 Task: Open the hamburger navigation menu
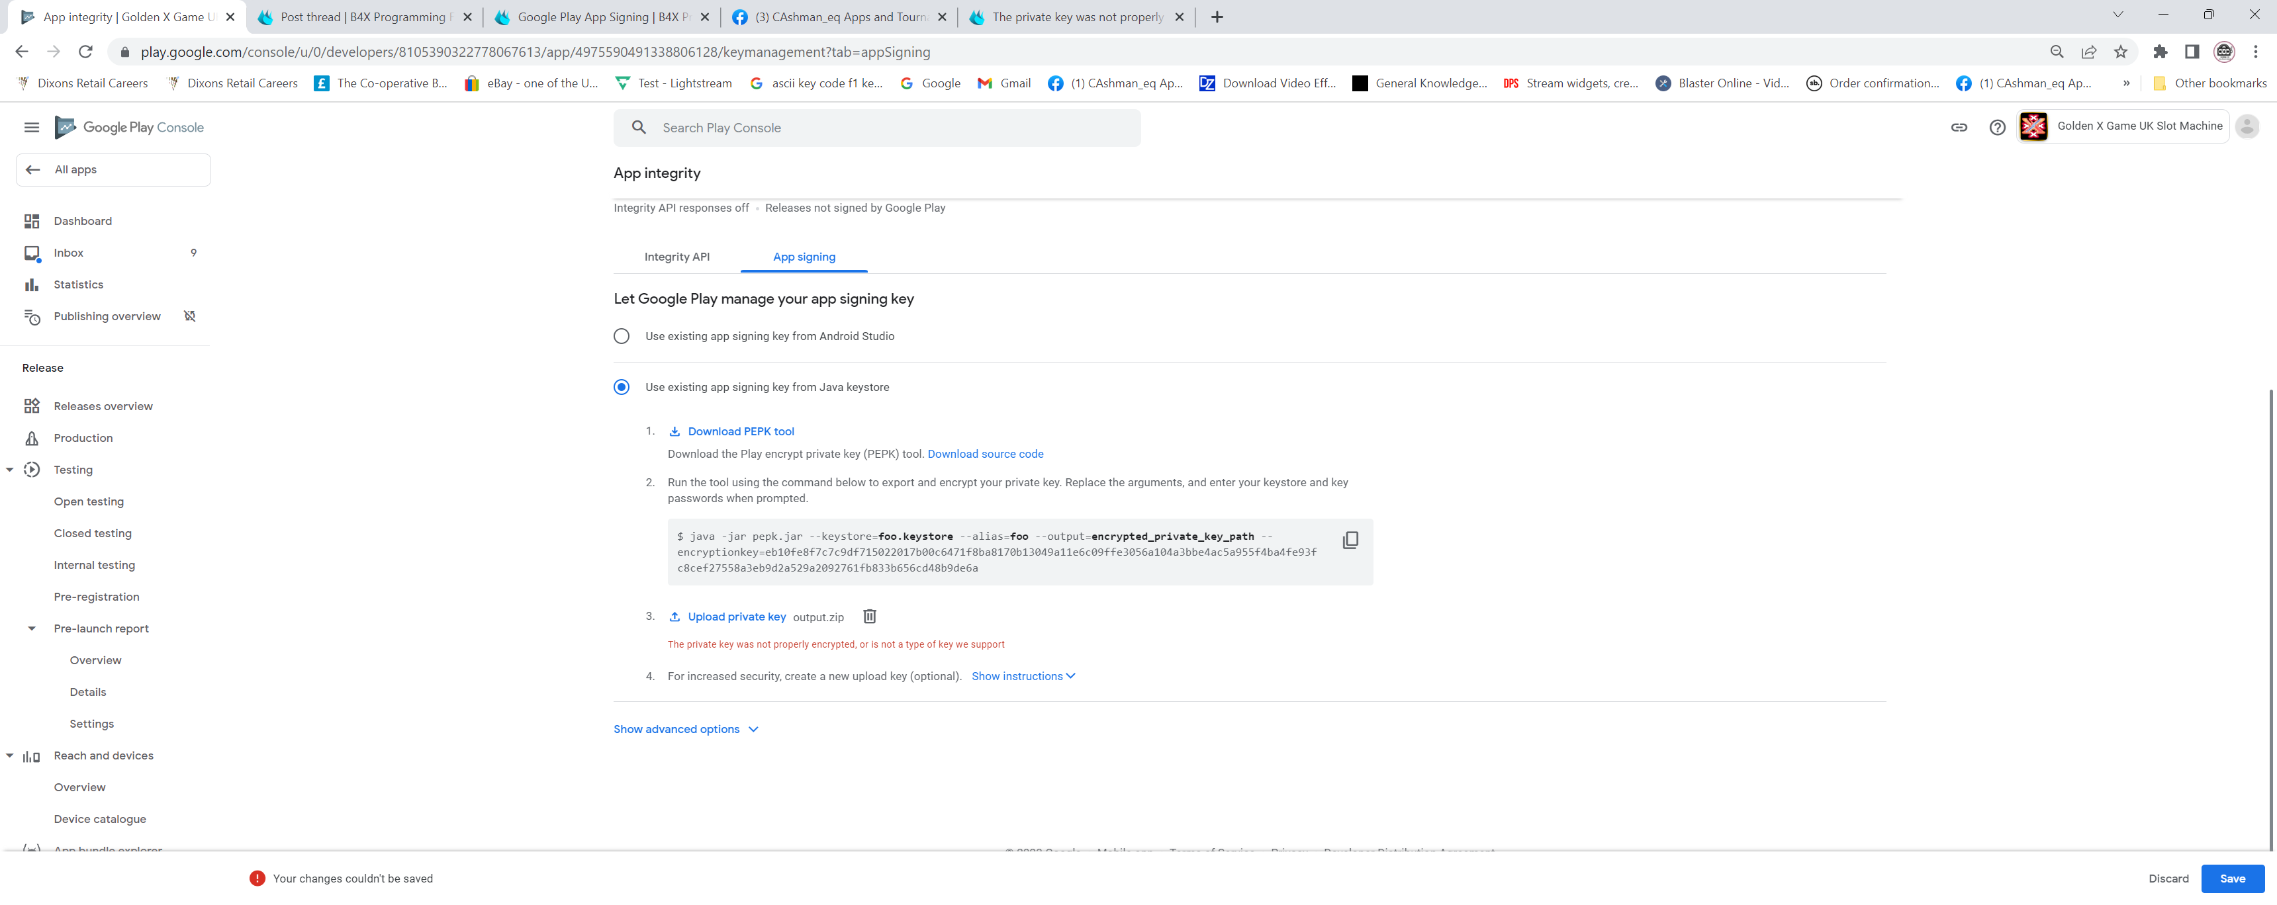click(x=32, y=127)
